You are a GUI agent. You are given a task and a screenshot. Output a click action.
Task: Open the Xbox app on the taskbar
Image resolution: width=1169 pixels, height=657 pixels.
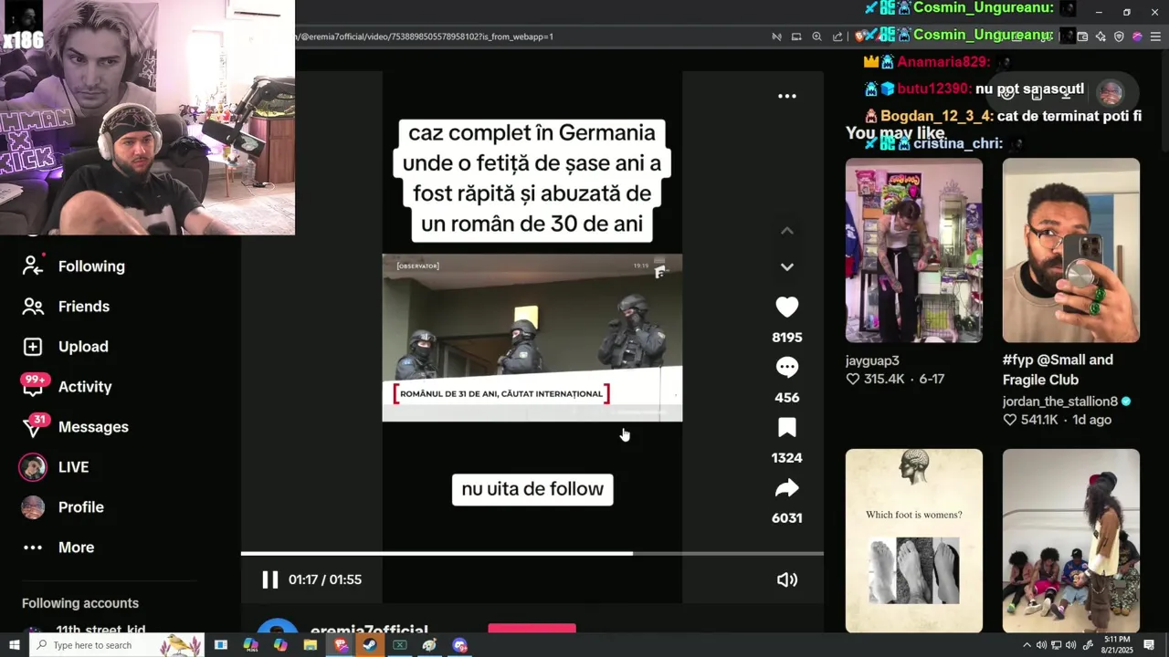[399, 645]
